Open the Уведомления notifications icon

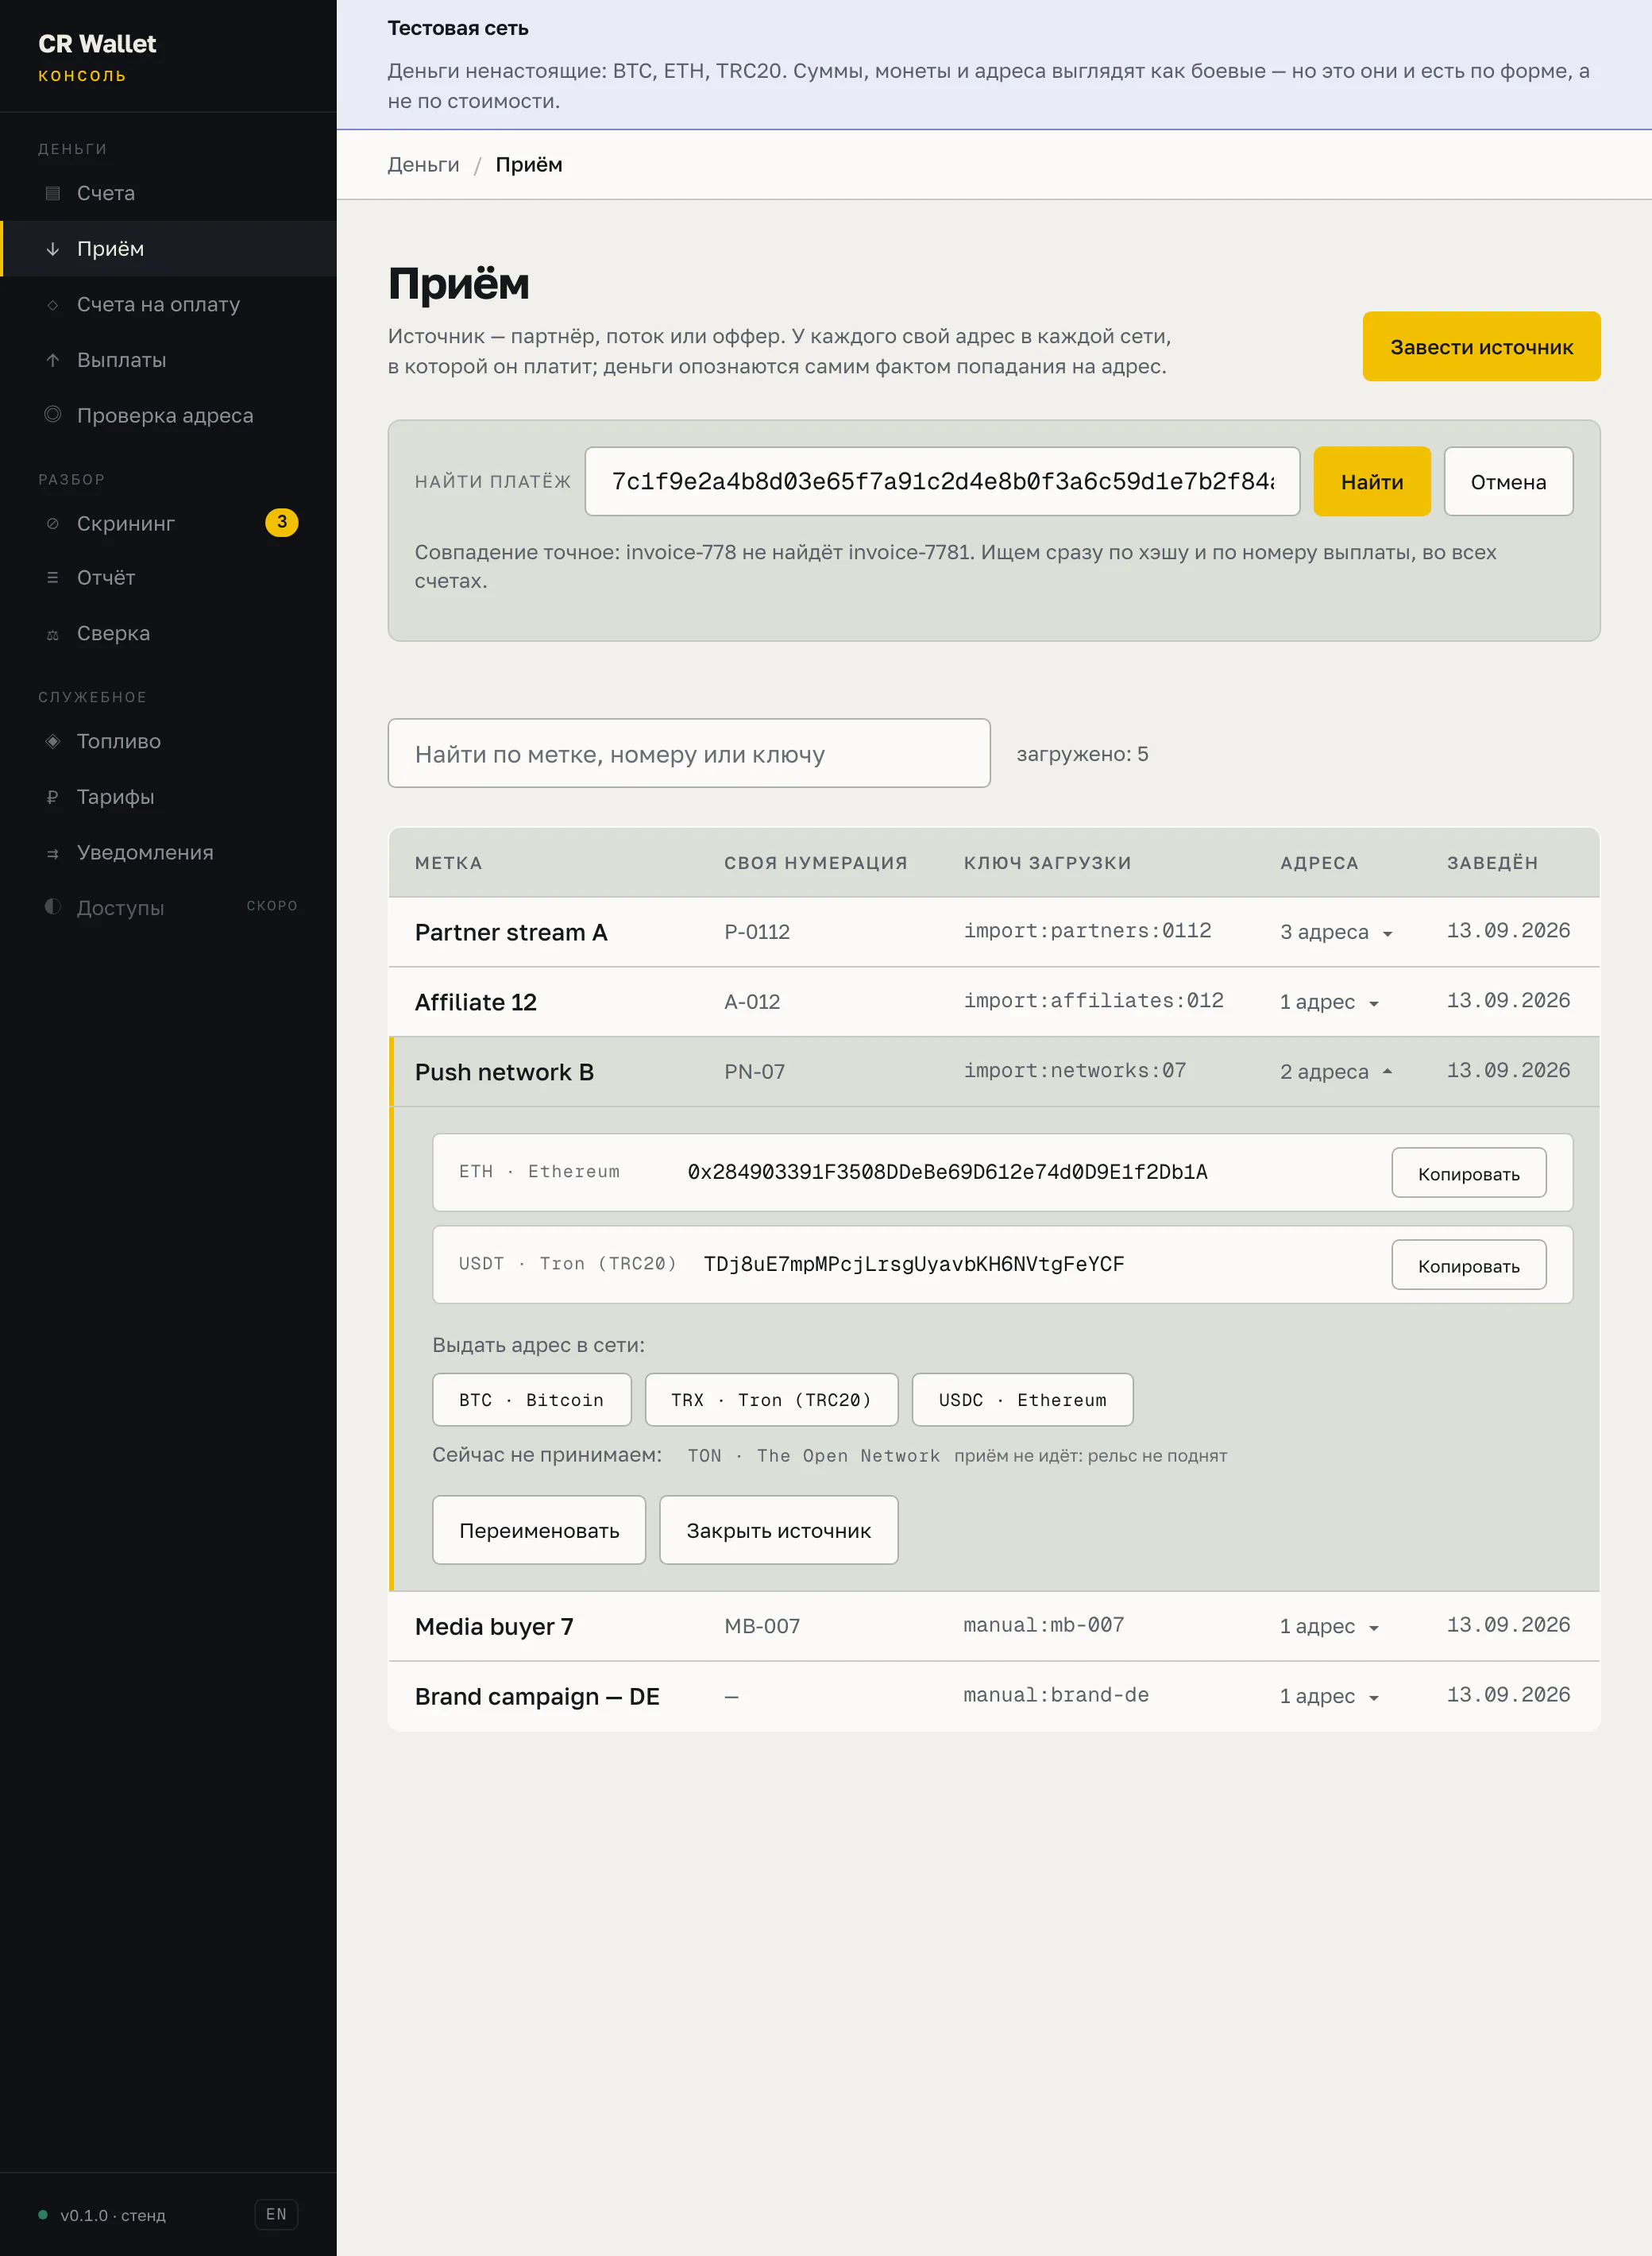click(53, 853)
